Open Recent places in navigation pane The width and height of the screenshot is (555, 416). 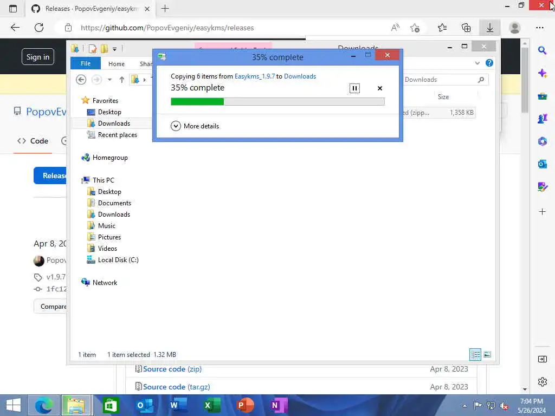coord(117,135)
